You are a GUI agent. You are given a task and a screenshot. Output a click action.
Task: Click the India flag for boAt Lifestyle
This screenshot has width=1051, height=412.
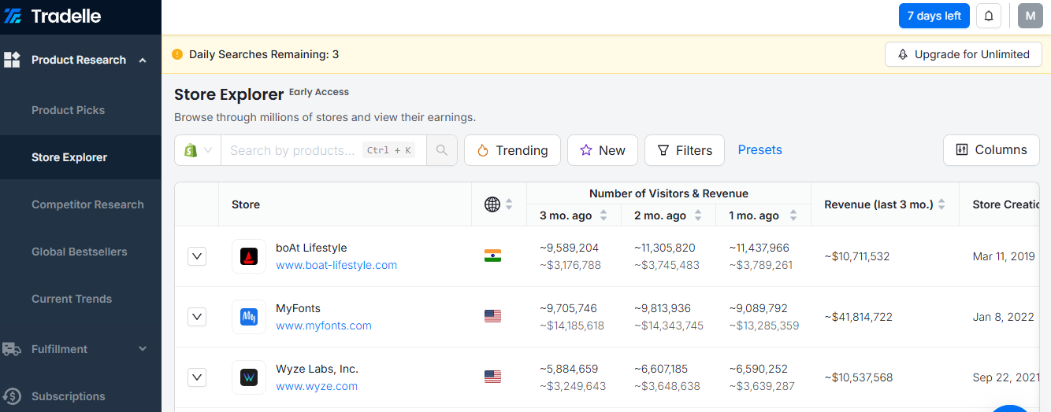tap(492, 256)
